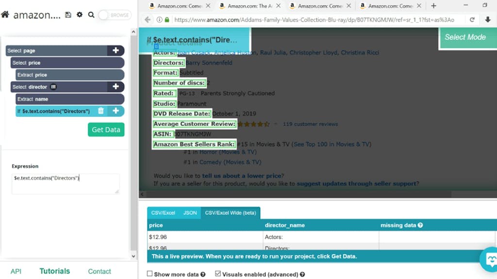Click the Amazon URL address bar
The height and width of the screenshot is (279, 497).
tap(314, 19)
